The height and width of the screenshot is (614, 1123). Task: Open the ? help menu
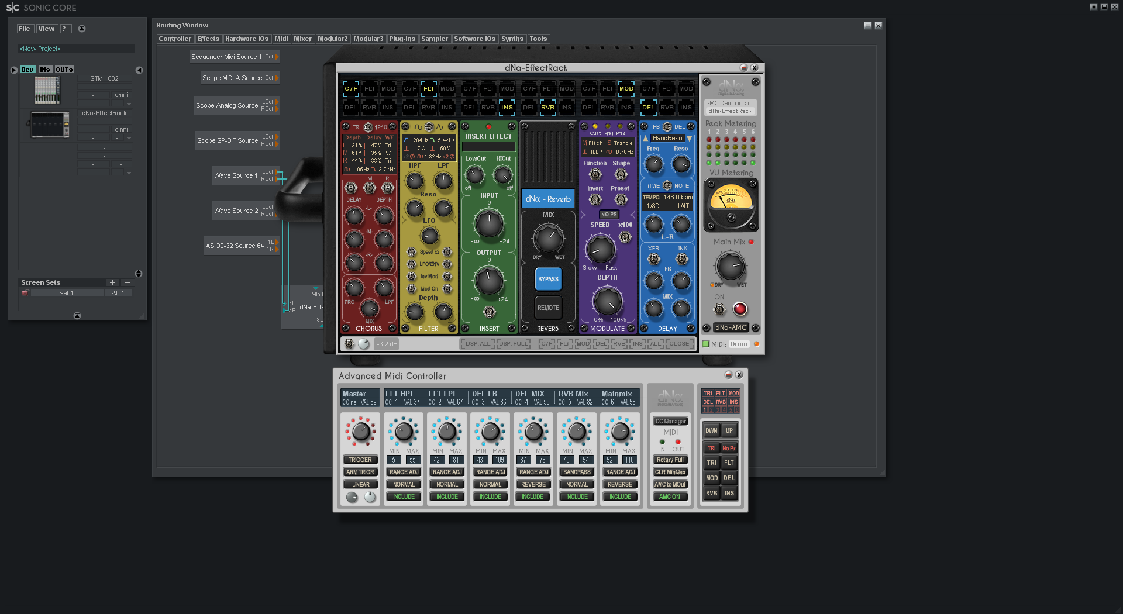click(66, 29)
